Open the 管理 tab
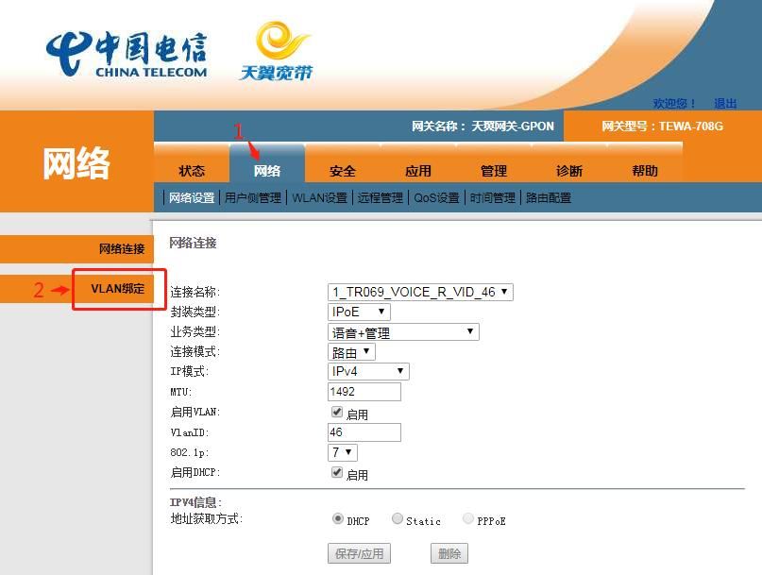This screenshot has height=575, width=762. [x=493, y=171]
